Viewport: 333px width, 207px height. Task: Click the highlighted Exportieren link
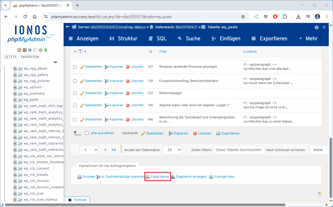coord(157,176)
